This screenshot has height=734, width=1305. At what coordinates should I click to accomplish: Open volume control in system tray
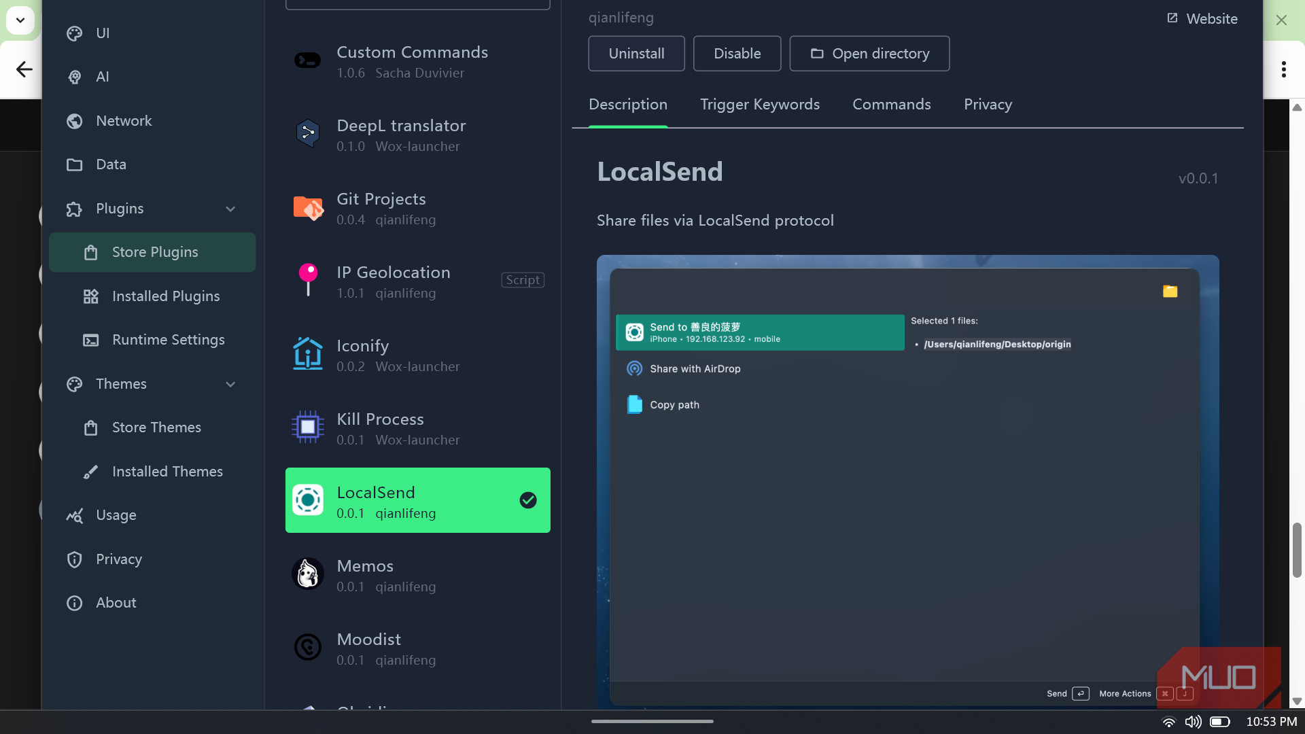[x=1193, y=722]
